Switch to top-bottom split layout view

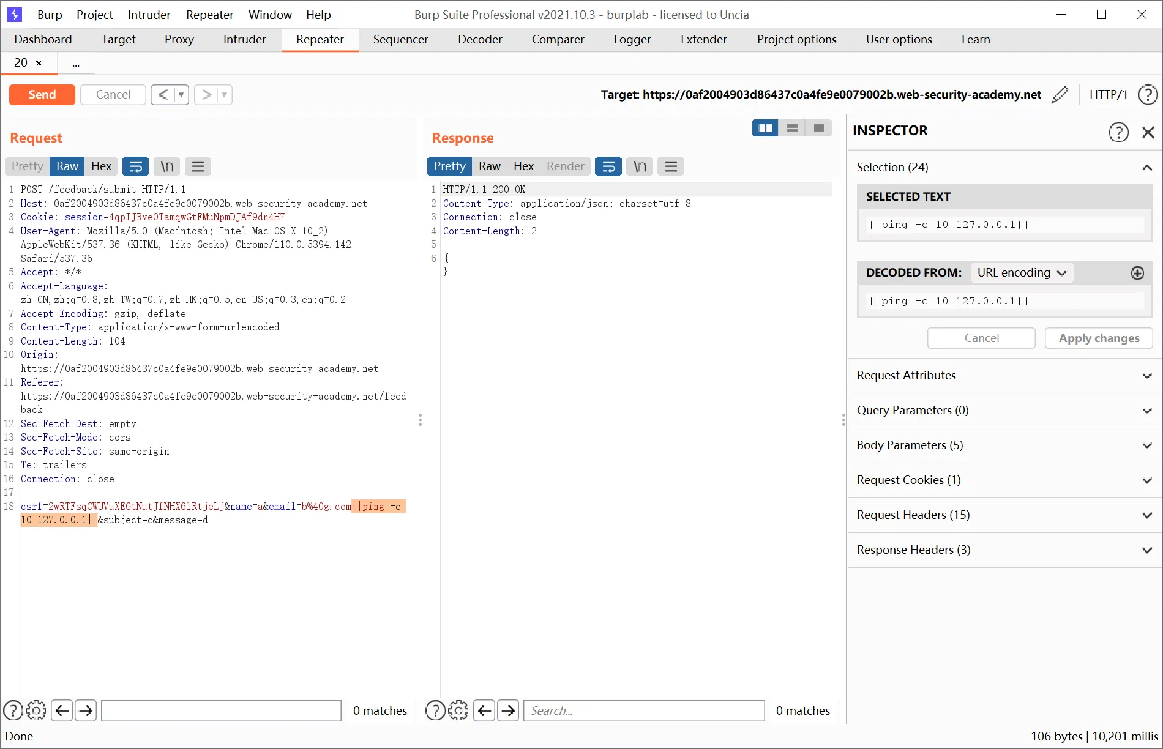[x=792, y=128]
